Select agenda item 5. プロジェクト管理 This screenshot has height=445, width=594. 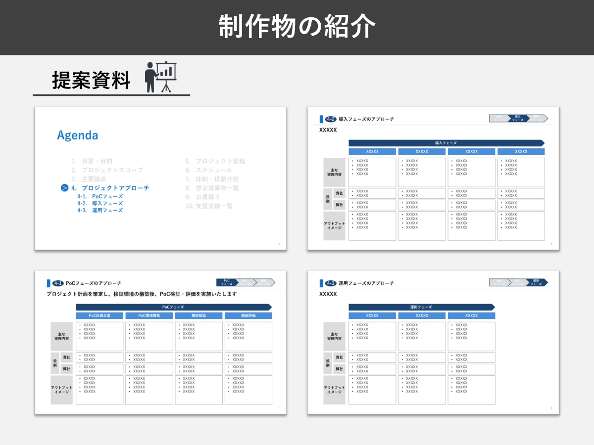point(215,161)
